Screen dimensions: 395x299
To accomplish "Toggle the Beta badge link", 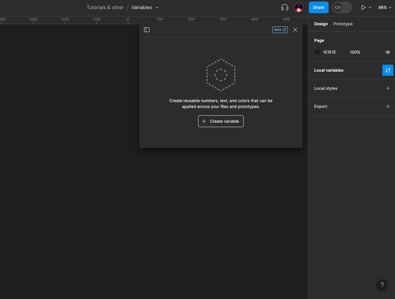I will (x=280, y=29).
